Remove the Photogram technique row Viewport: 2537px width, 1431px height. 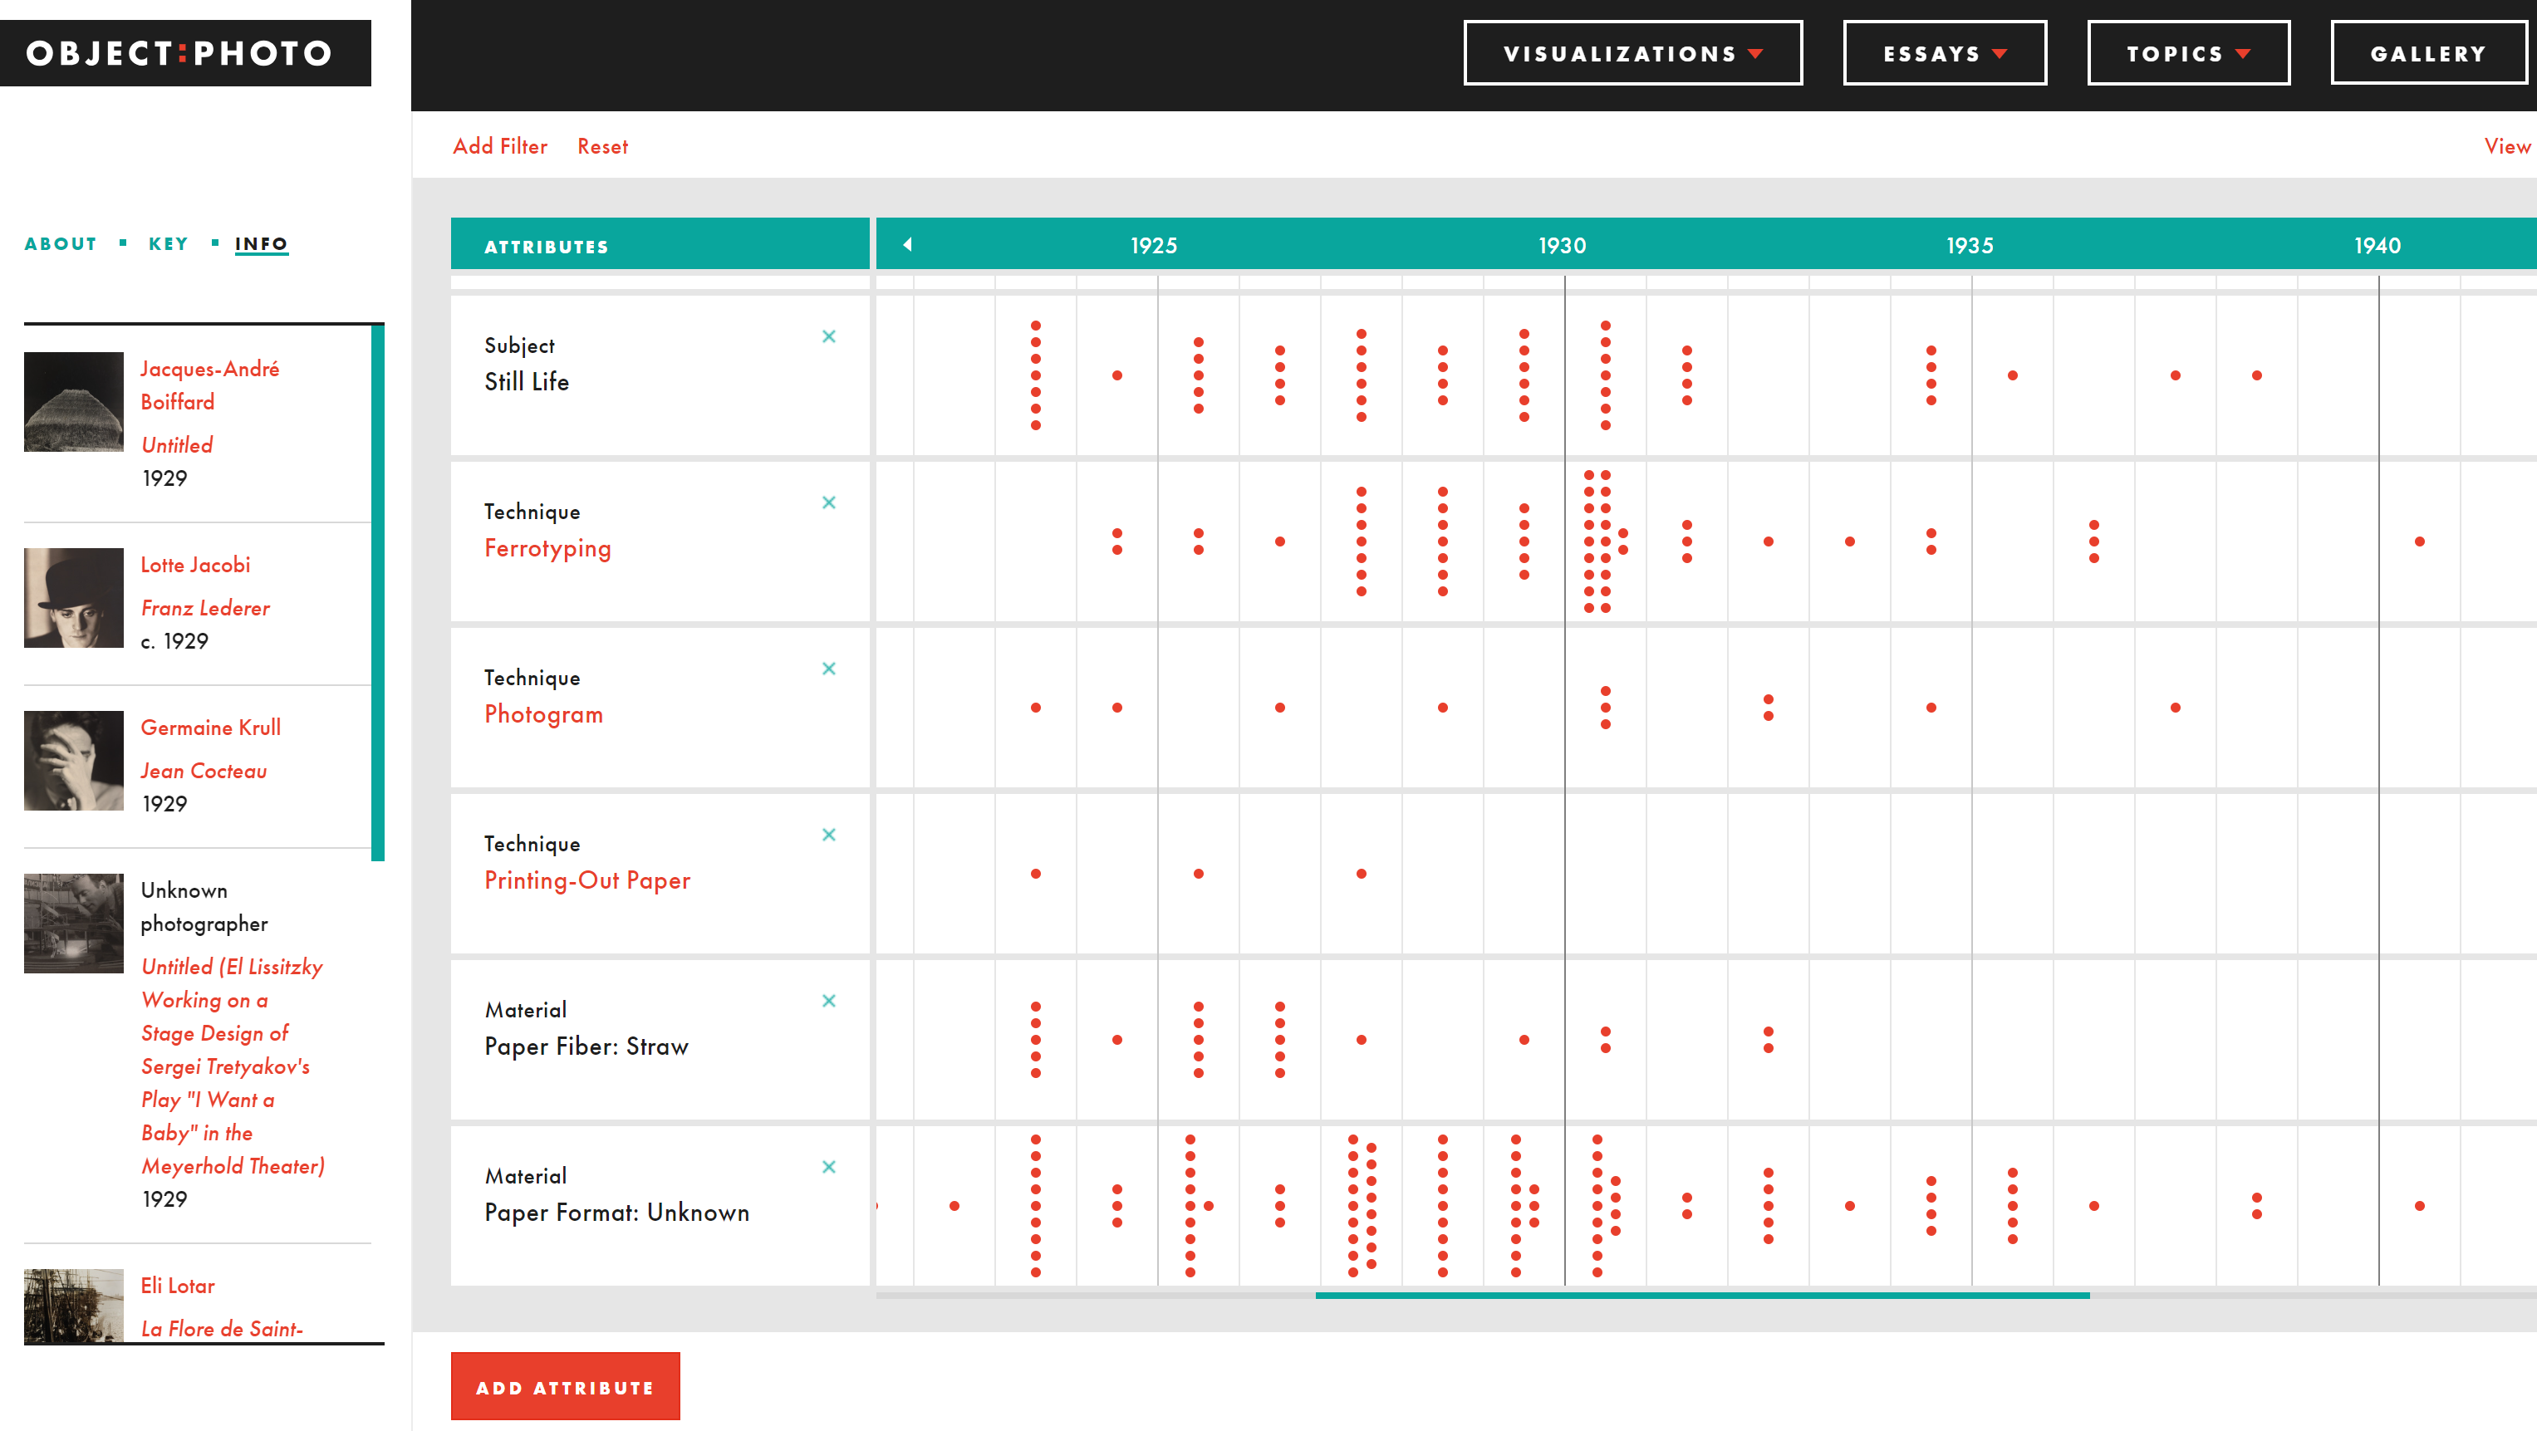[x=828, y=669]
